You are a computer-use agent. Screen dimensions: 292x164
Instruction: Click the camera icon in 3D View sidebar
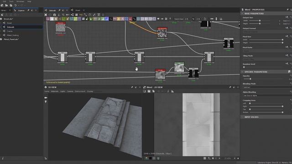point(46,97)
